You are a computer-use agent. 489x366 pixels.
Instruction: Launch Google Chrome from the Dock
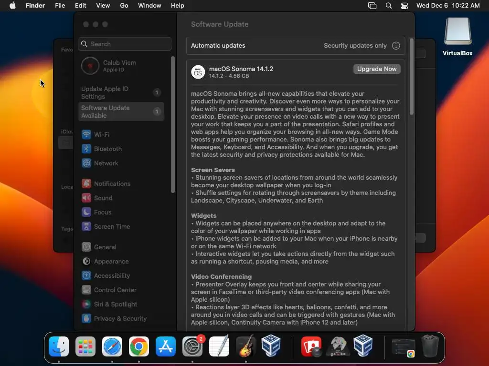click(x=139, y=346)
